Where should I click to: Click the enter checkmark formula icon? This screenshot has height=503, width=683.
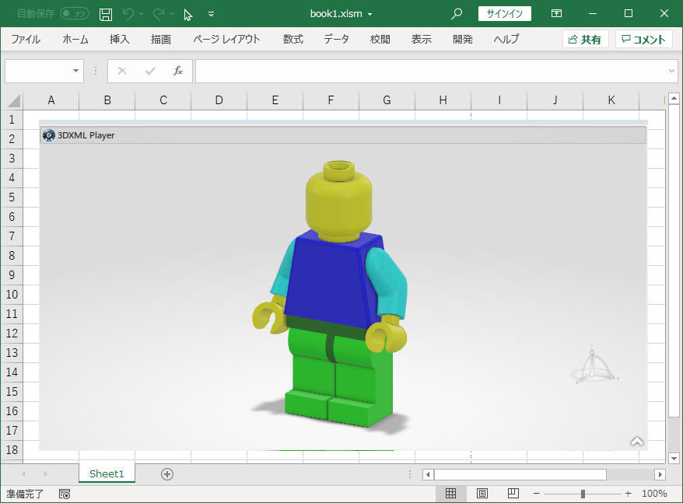coord(150,71)
